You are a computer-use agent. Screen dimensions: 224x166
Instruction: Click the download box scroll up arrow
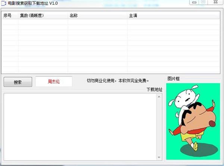click(x=159, y=97)
